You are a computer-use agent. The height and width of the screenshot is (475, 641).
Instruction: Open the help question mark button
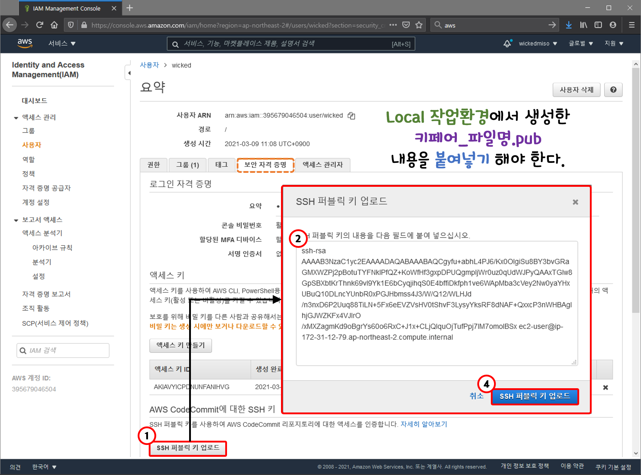pyautogui.click(x=613, y=90)
